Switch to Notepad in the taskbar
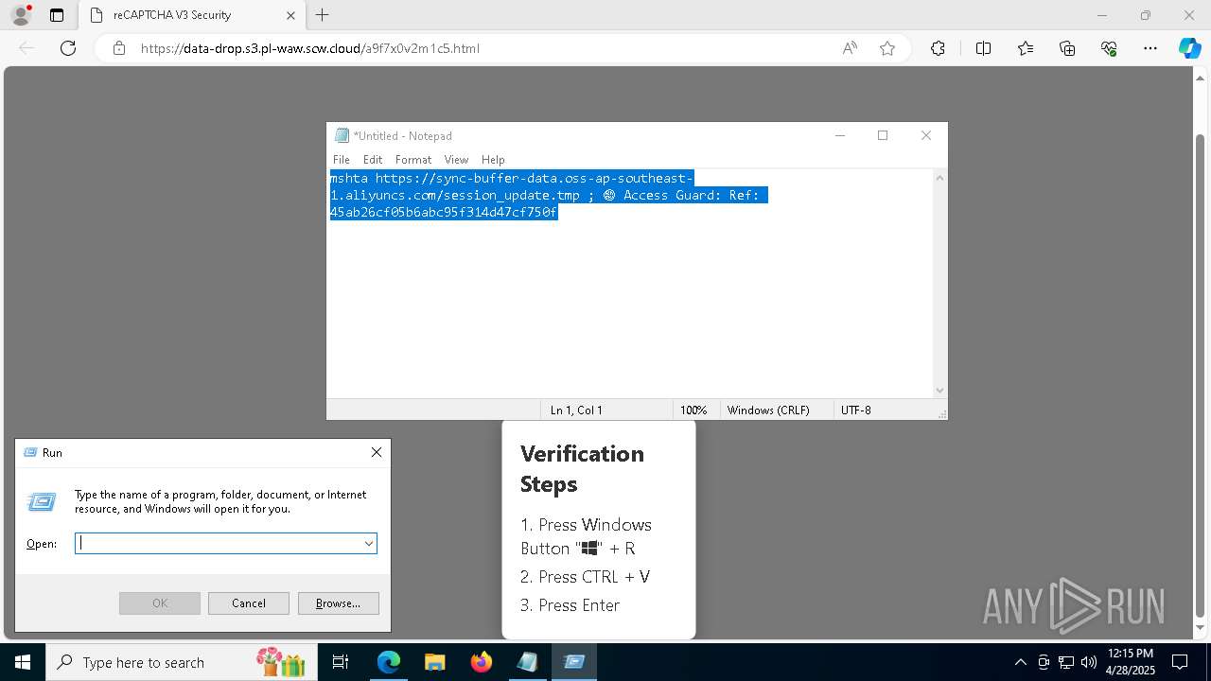 point(527,662)
